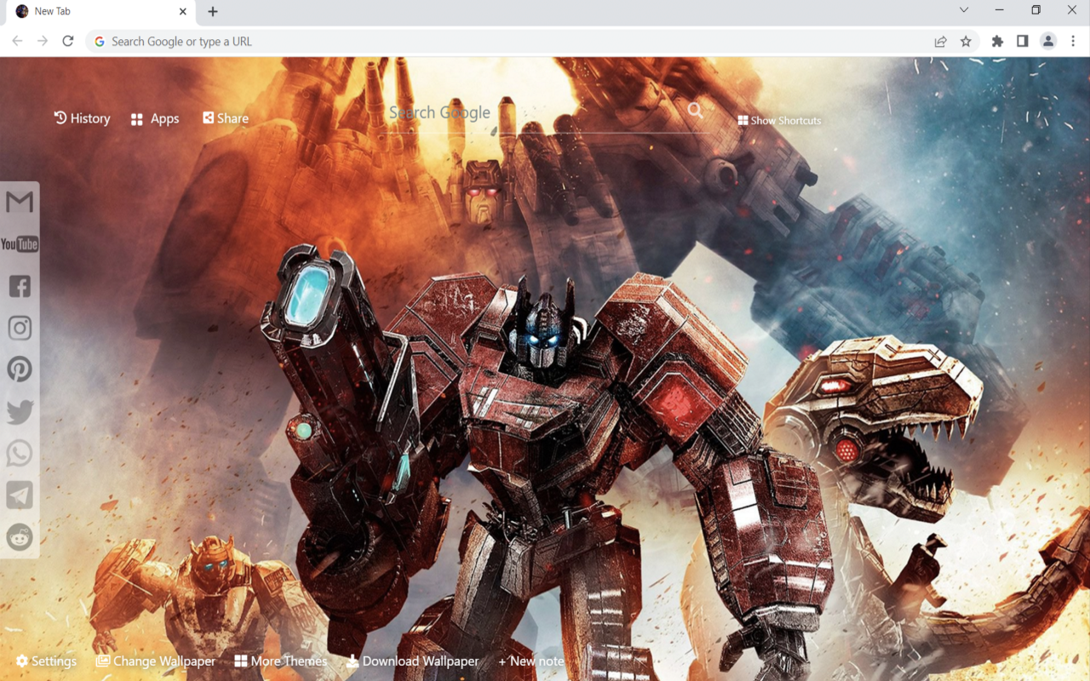This screenshot has height=681, width=1090.
Task: Open Gmail from the sidebar
Action: point(20,203)
